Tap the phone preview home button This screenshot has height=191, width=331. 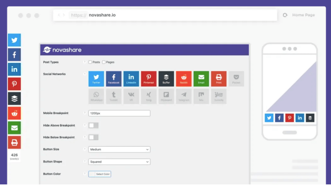pos(290,133)
